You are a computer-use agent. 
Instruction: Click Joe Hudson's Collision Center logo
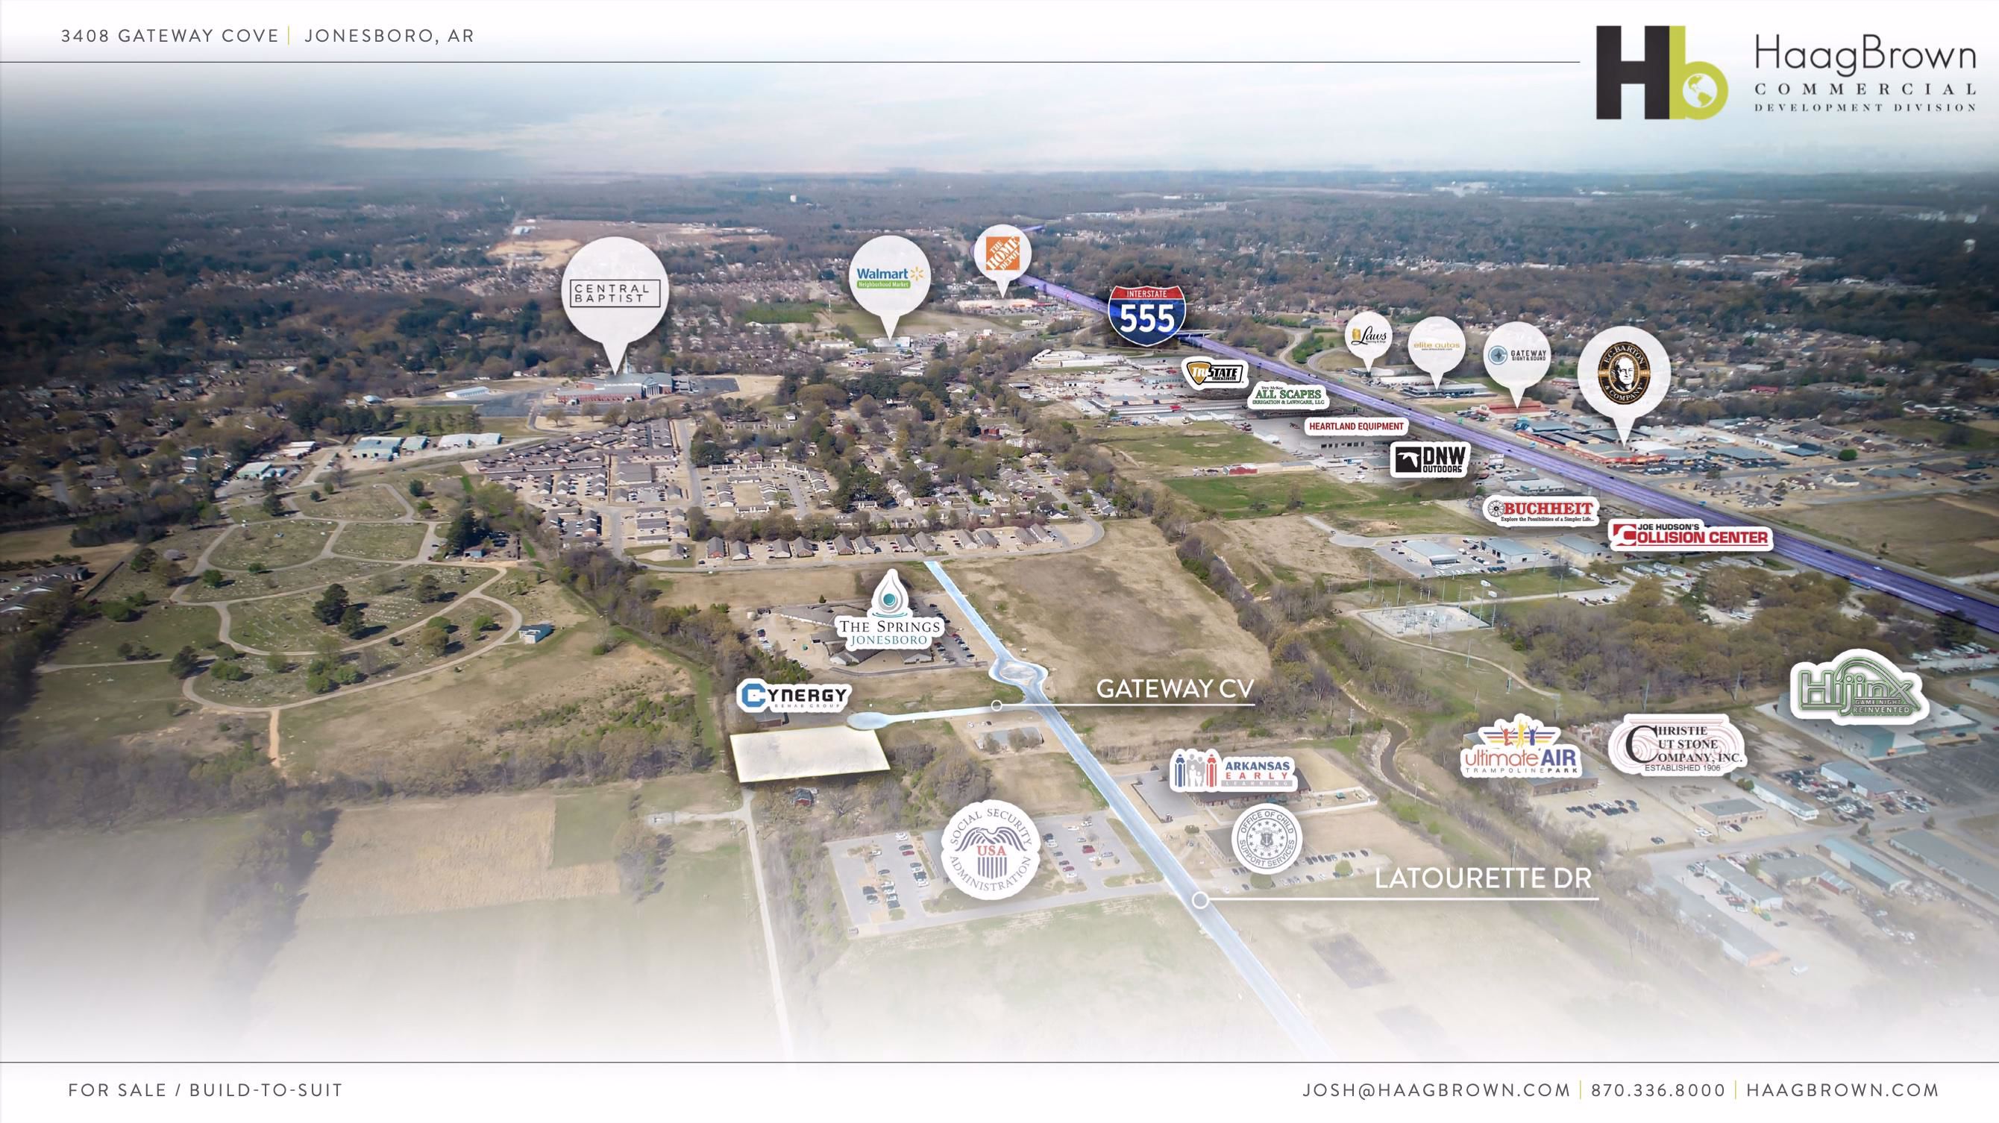point(1691,536)
